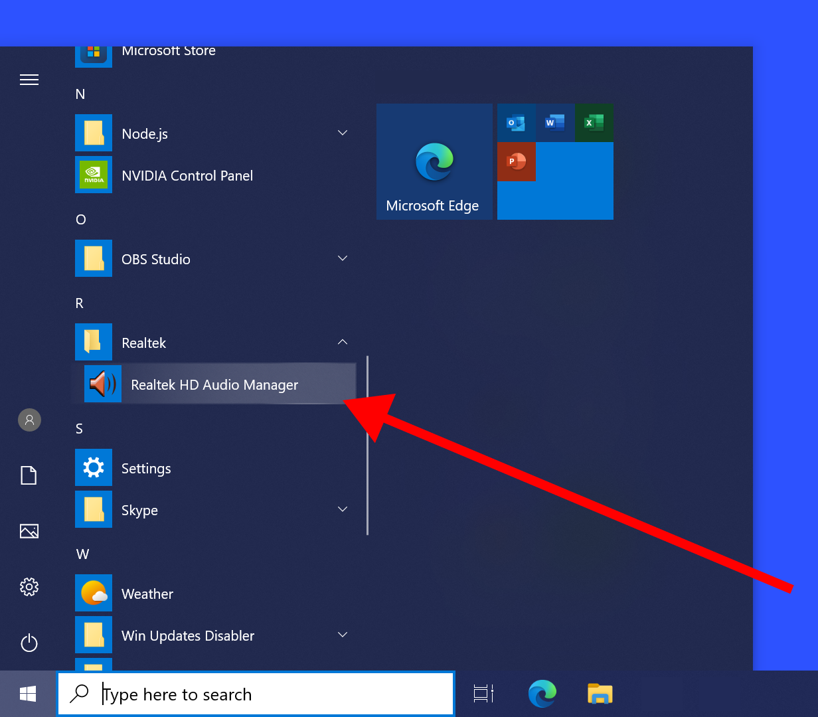Screen dimensions: 818x717
Task: Launch Microsoft Edge from its tile
Action: coord(434,161)
